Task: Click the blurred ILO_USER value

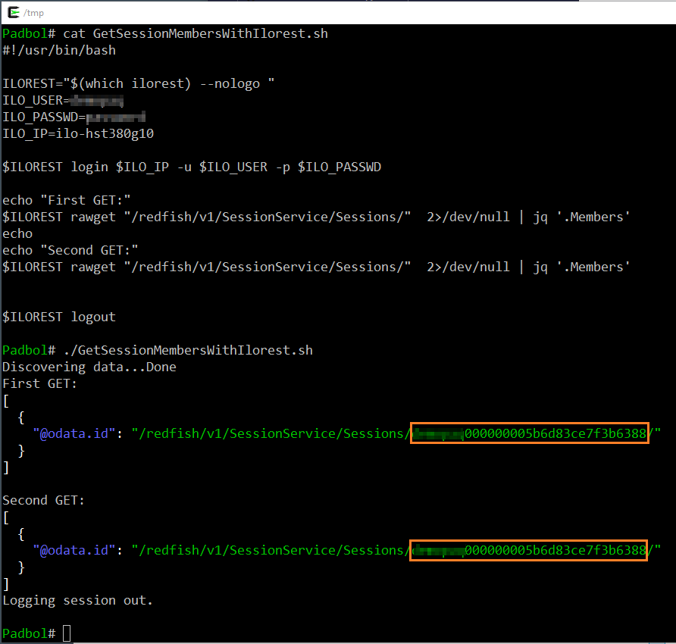Action: coord(96,100)
